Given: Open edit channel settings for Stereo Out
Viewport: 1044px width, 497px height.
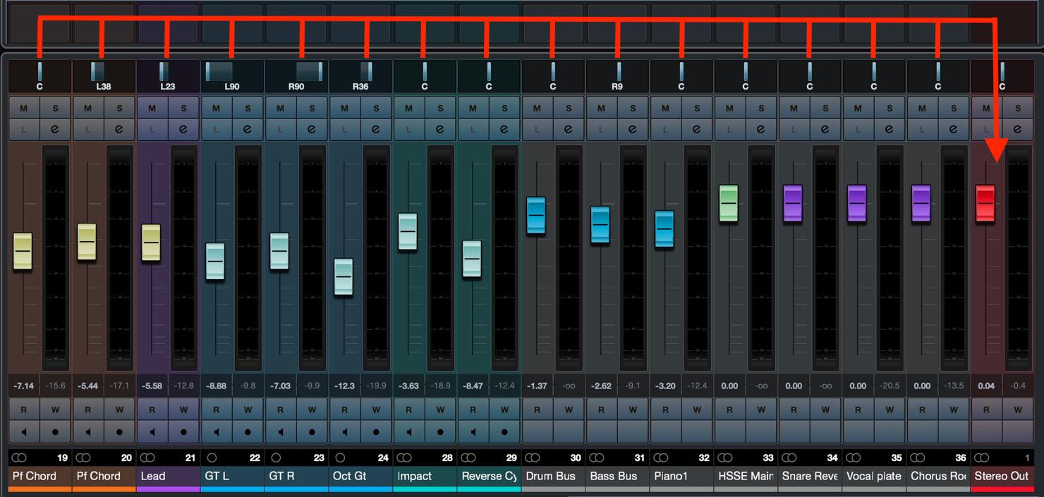Looking at the screenshot, I should tap(1017, 130).
